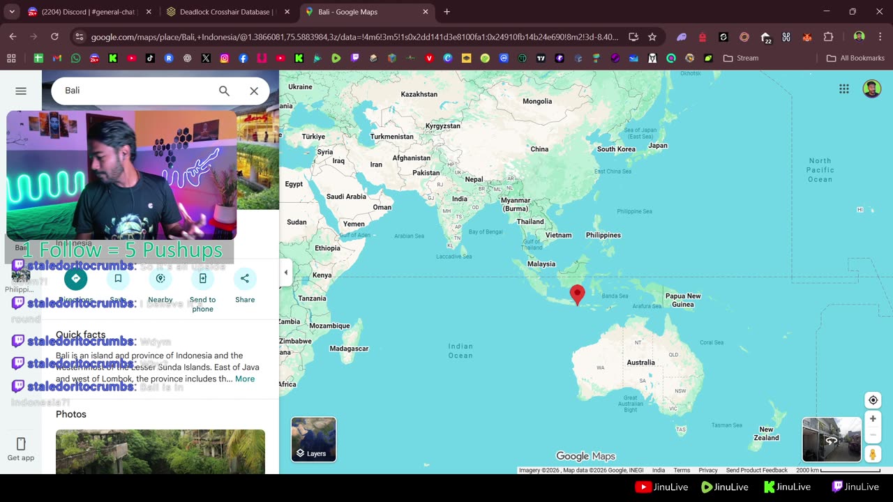Screen dimensions: 893x502
Task: Click the New Zealand map label
Action: pos(766,434)
